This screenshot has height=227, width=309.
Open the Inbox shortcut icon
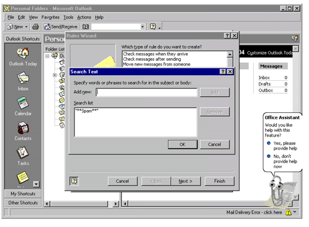(23, 78)
